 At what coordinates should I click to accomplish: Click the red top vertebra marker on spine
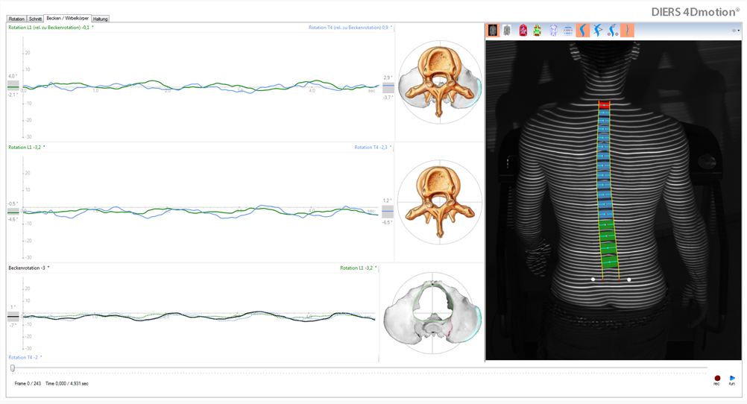(604, 105)
